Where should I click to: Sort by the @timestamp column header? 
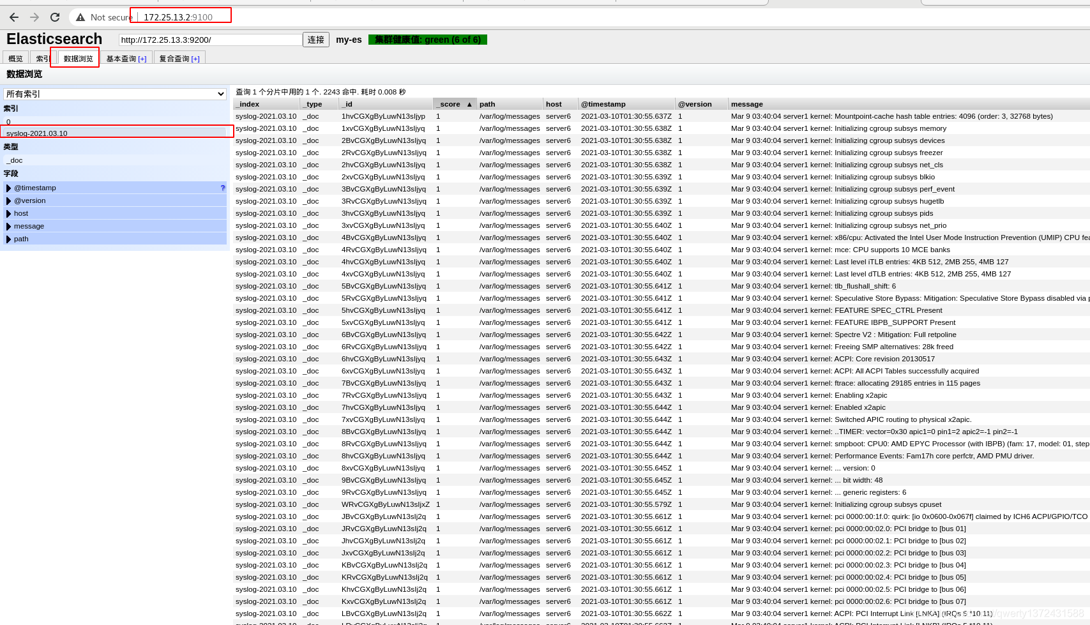pos(626,104)
